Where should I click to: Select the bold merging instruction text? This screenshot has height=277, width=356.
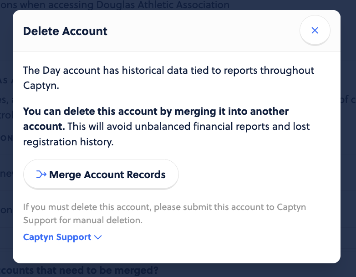click(156, 118)
